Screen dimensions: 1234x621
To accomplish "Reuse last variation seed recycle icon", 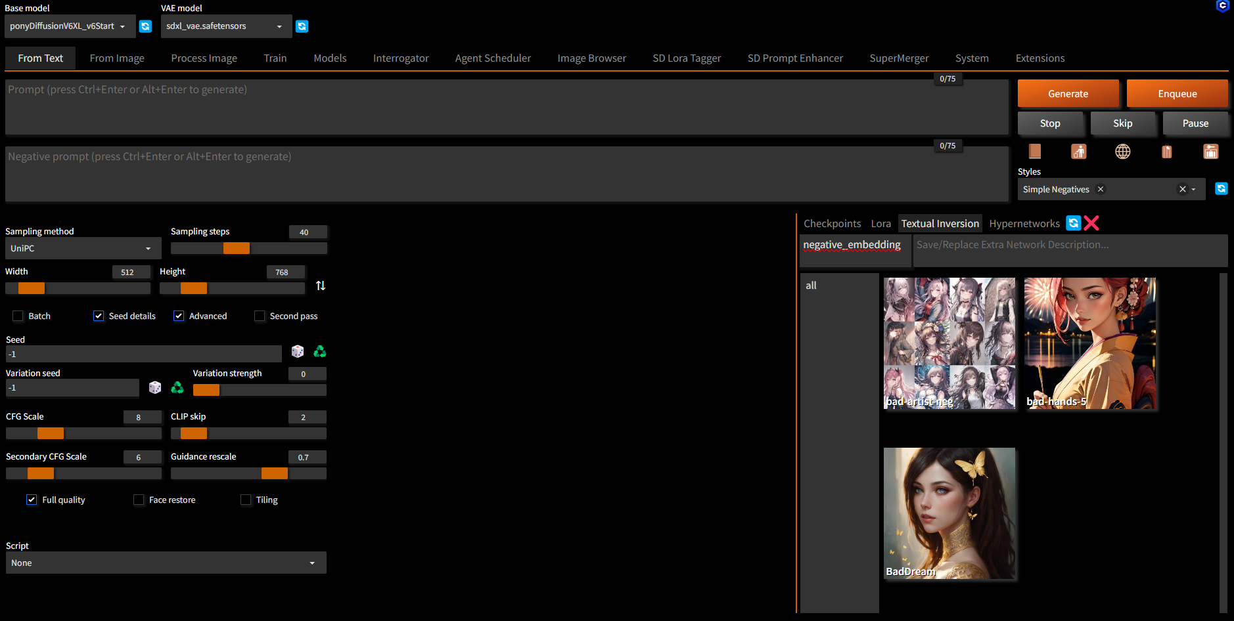I will (x=177, y=387).
